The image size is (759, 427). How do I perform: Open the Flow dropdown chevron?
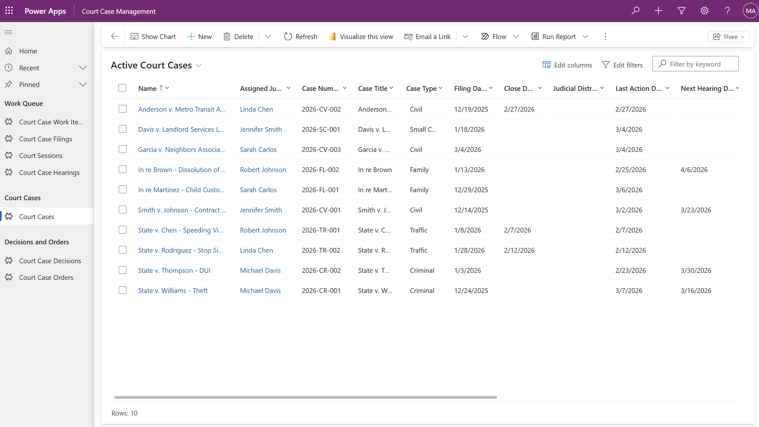click(x=516, y=36)
